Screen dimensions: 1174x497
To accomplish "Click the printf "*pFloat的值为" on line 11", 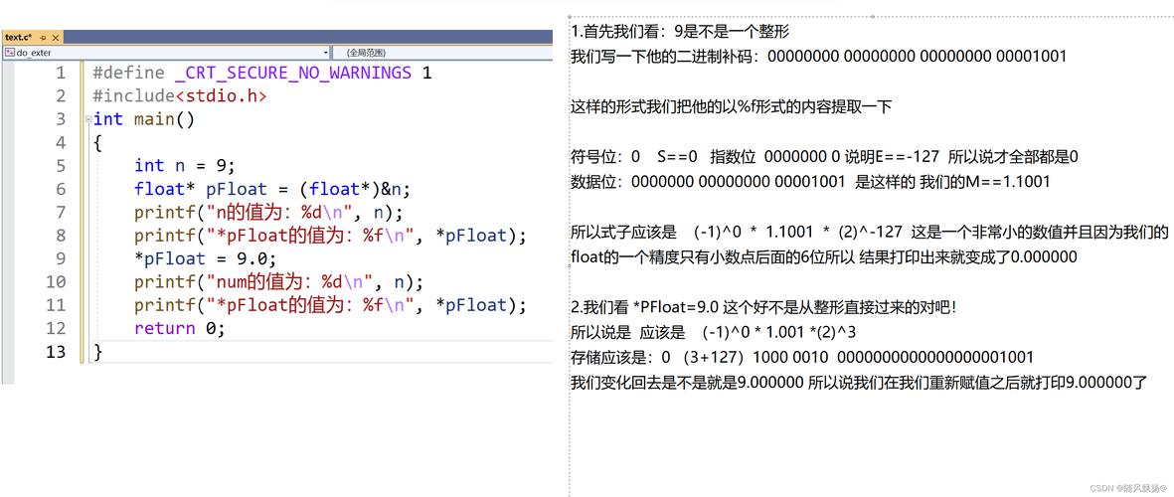I will [331, 305].
